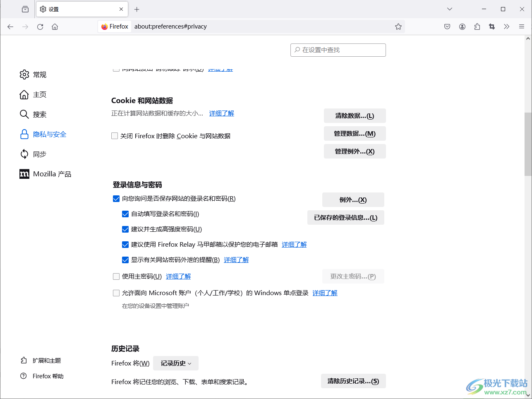Screen dimensions: 532x399
Task: Go forward with the forward arrow
Action: point(25,26)
